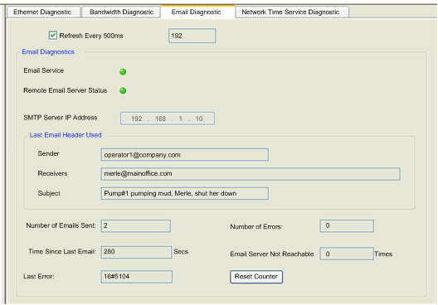Click the Times unit text
This screenshot has width=438, height=305.
pos(383,254)
